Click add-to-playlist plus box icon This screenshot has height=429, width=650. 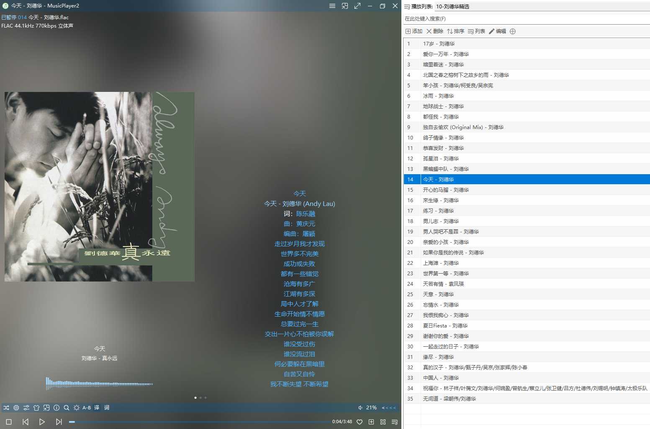[371, 422]
